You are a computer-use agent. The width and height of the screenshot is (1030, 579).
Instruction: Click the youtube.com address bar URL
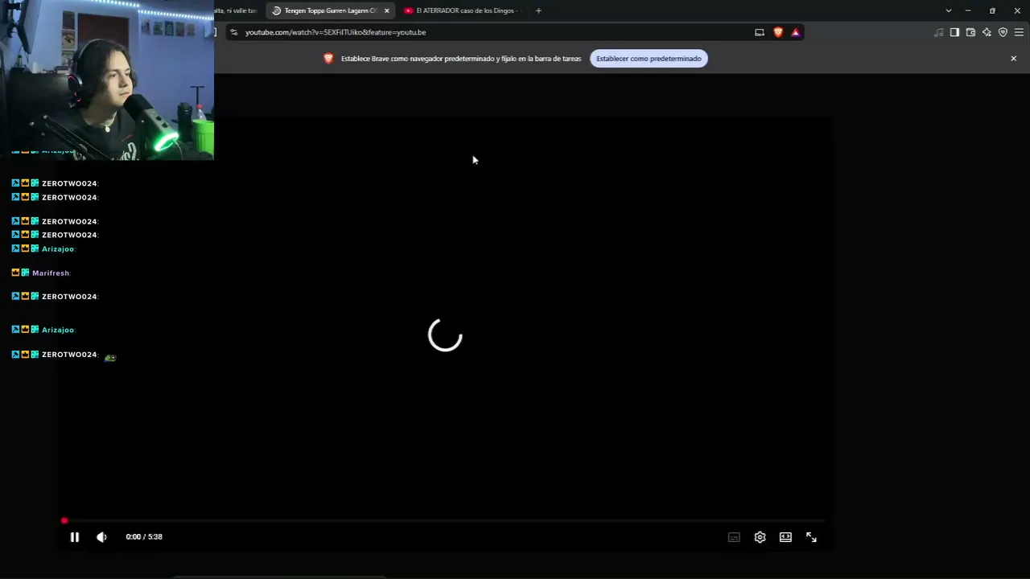(336, 32)
